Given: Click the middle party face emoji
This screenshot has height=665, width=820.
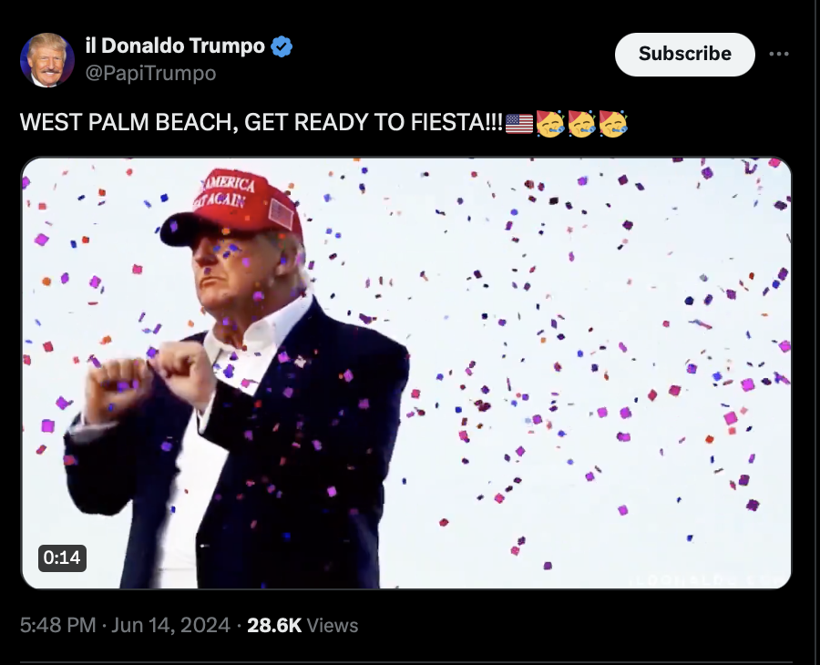Looking at the screenshot, I should (x=581, y=123).
